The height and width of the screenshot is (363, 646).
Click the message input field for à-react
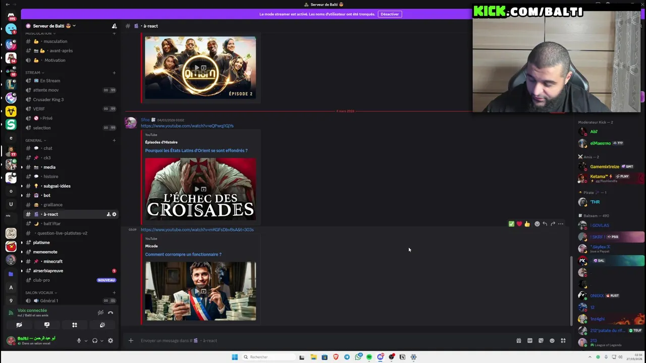pyautogui.click(x=323, y=340)
